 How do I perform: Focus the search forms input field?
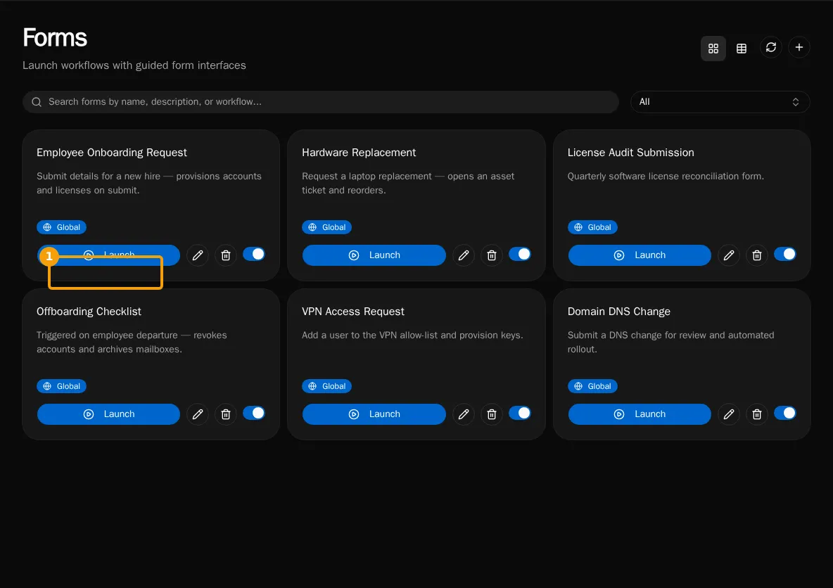click(320, 102)
